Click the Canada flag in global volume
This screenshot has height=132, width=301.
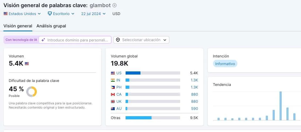113,94
